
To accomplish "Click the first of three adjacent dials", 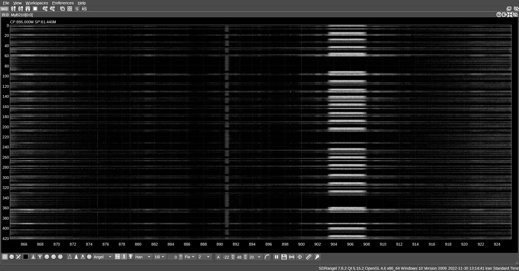I will coord(47,257).
